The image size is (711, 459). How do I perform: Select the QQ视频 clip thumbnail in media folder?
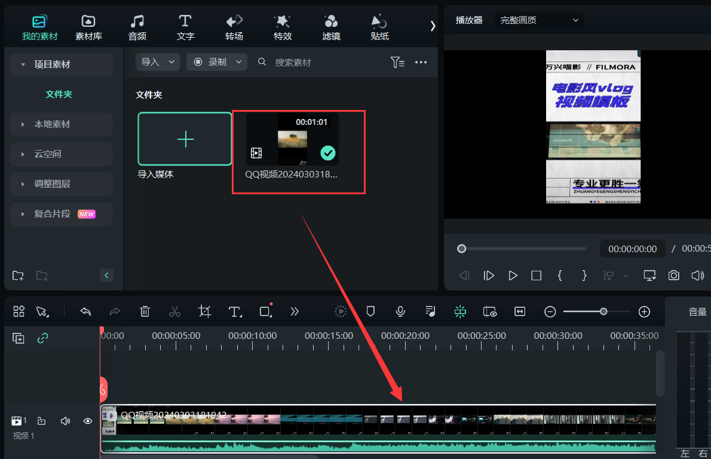(x=293, y=140)
